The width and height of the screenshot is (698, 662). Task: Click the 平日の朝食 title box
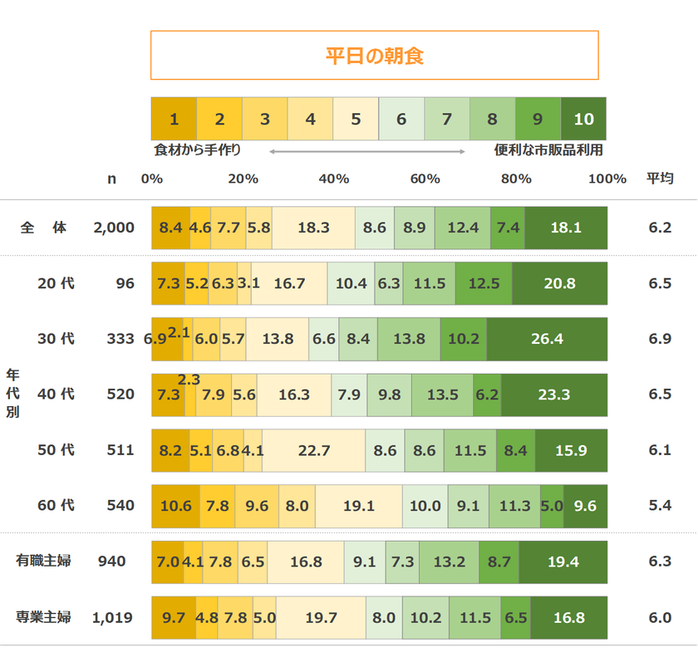374,56
